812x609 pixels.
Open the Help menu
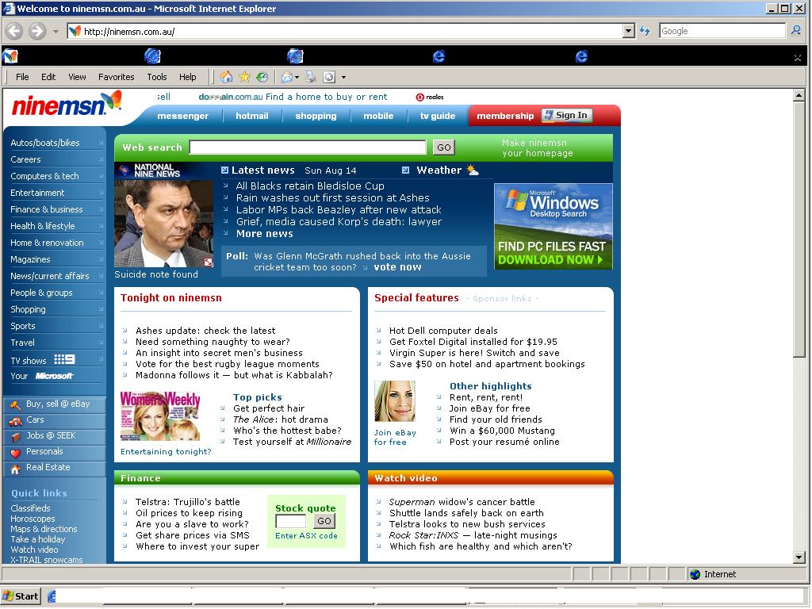tap(187, 77)
